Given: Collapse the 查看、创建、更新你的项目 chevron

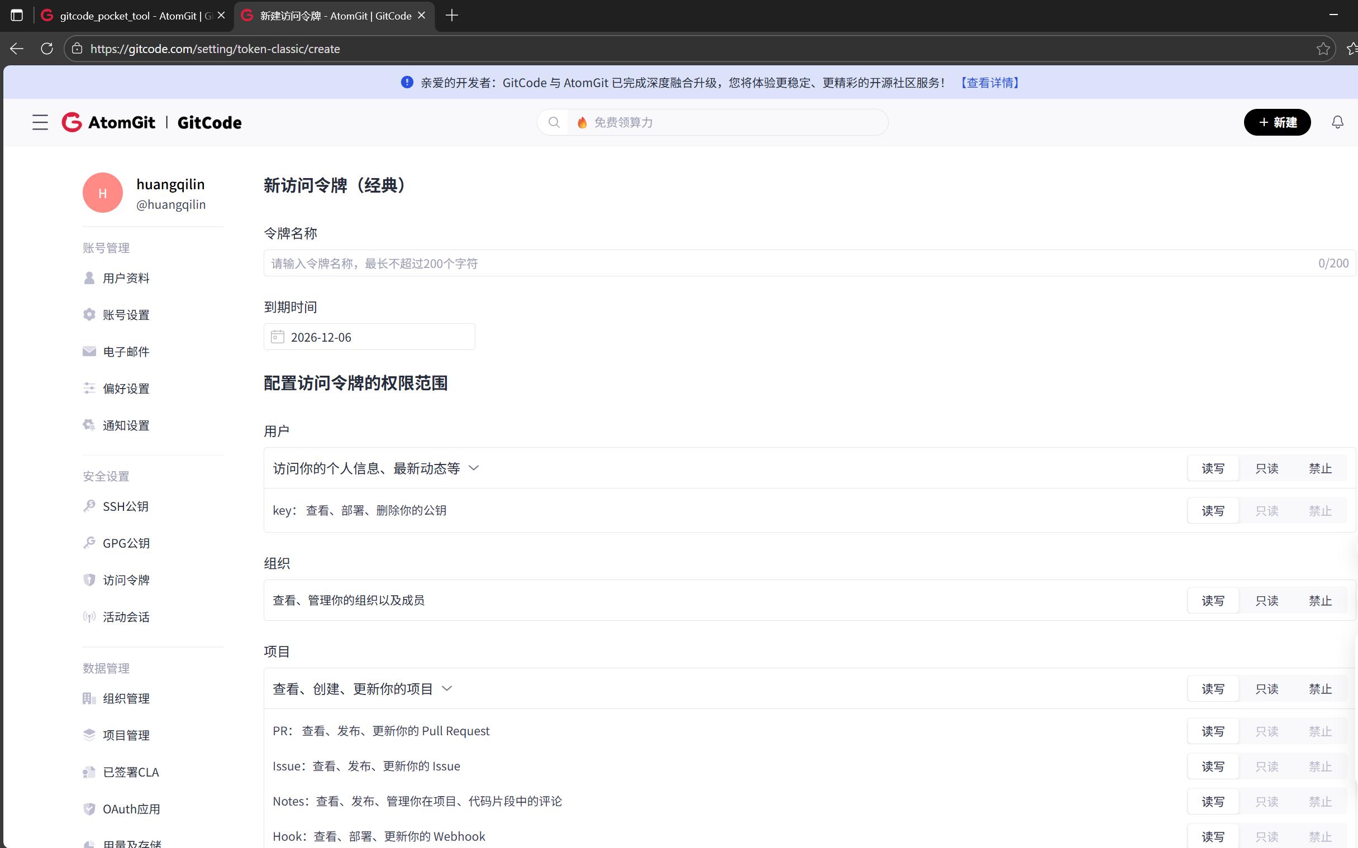Looking at the screenshot, I should pos(447,688).
